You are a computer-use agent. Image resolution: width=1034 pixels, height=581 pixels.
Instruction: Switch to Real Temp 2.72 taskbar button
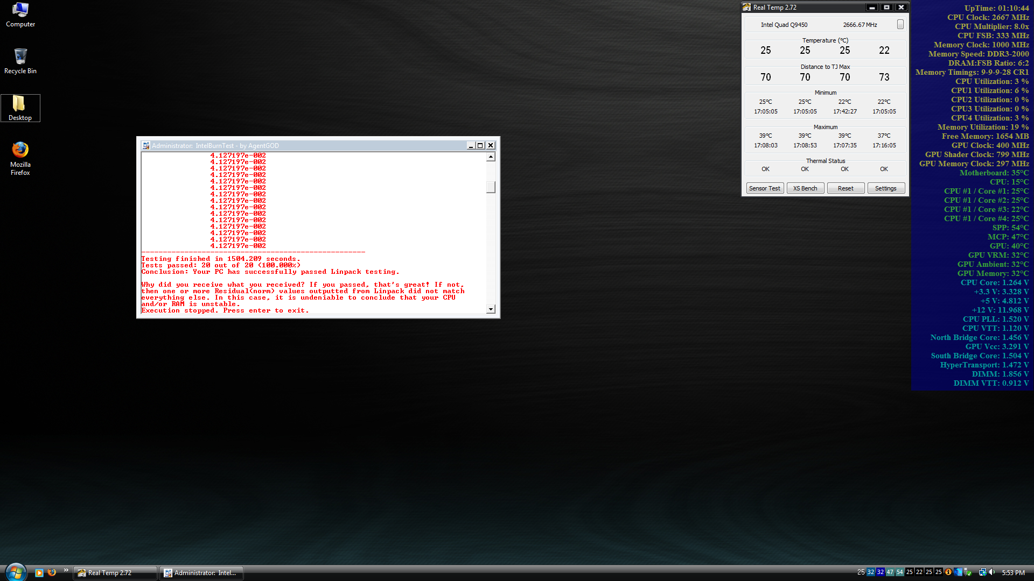[115, 573]
